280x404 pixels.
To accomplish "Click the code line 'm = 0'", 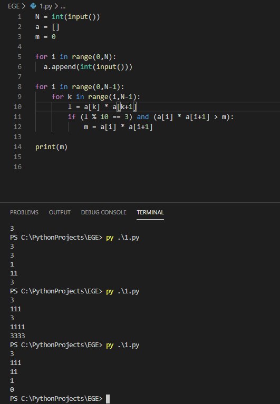I will 45,37.
